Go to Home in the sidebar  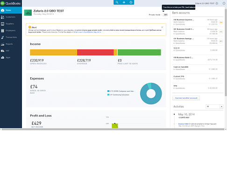click(x=11, y=10)
